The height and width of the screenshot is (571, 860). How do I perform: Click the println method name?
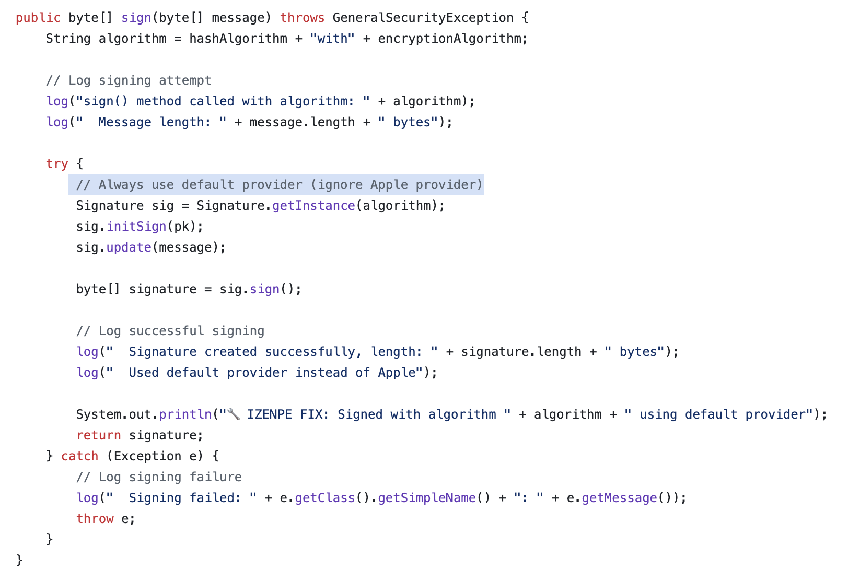tap(185, 414)
